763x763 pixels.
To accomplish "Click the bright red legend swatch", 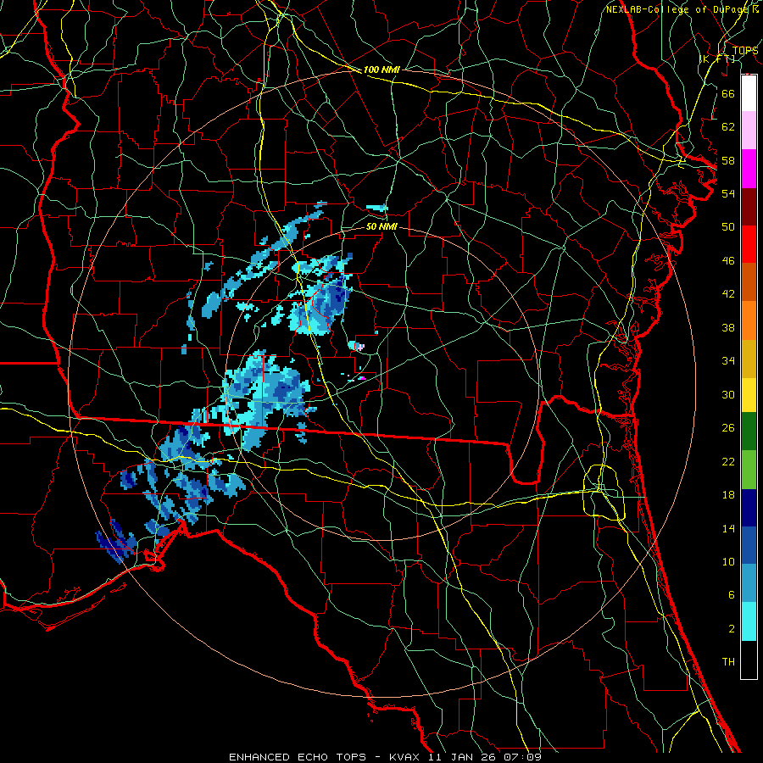I will pyautogui.click(x=749, y=244).
